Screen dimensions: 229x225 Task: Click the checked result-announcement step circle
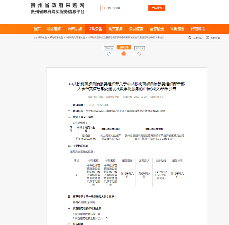(124, 54)
